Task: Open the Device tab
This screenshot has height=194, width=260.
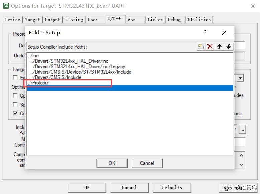Action: click(12, 20)
